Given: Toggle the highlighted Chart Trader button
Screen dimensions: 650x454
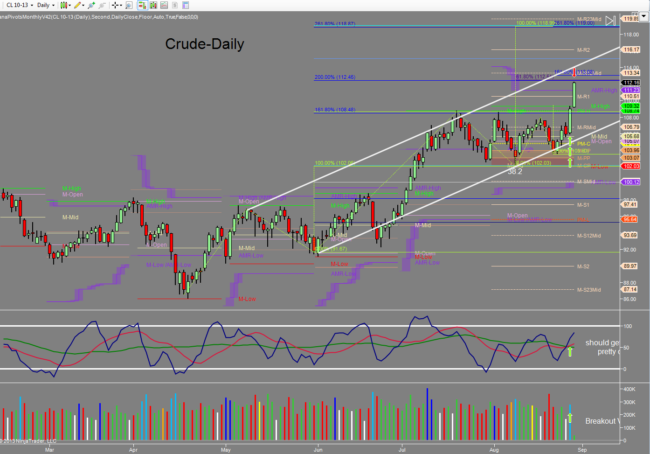Looking at the screenshot, I should [x=143, y=5].
